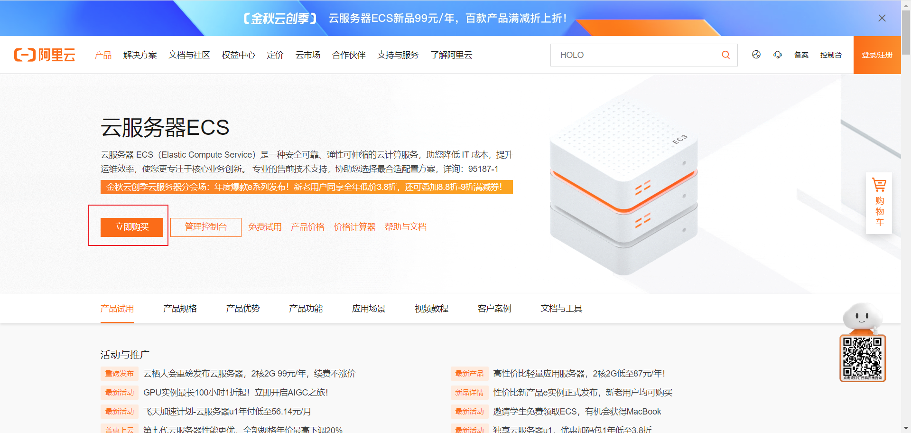911x433 pixels.
Task: Click the search magnifier icon
Action: [725, 55]
